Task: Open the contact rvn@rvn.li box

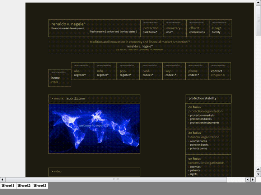Action: [219, 71]
